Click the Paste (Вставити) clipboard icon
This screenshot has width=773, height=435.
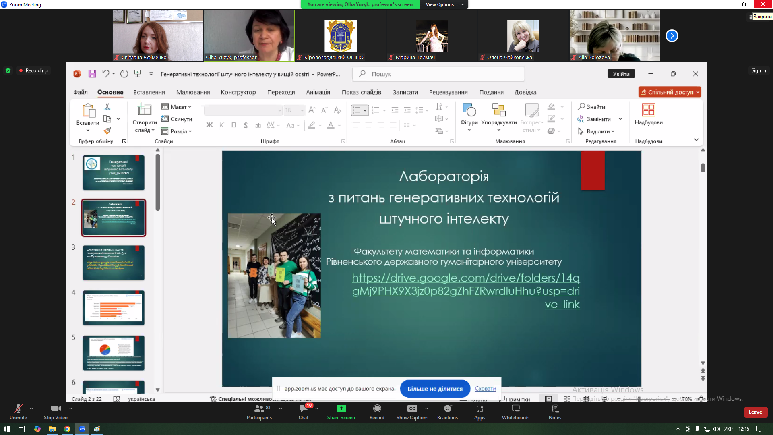(88, 110)
